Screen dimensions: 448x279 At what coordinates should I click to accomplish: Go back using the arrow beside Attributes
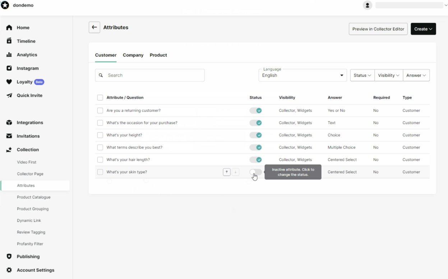[x=94, y=27]
